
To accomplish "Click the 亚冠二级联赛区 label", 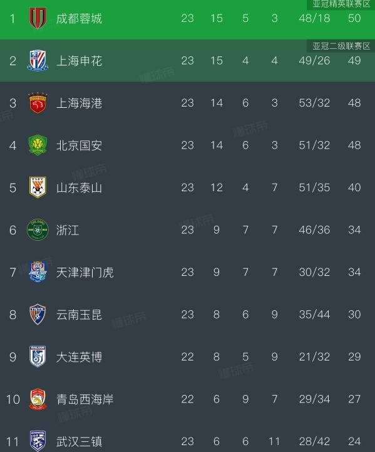I will [341, 46].
